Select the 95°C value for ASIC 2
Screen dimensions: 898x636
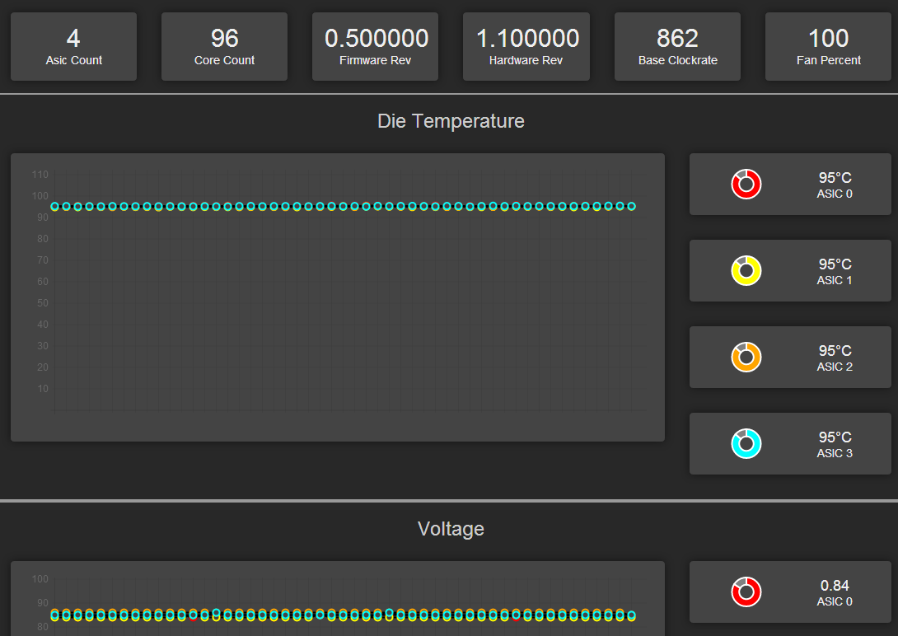tap(835, 350)
